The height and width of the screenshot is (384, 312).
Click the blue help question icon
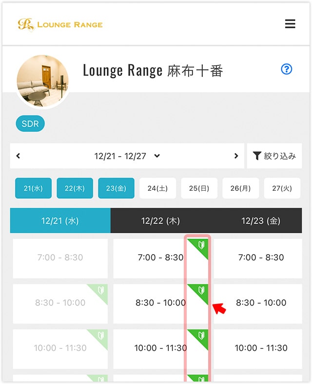coord(287,69)
